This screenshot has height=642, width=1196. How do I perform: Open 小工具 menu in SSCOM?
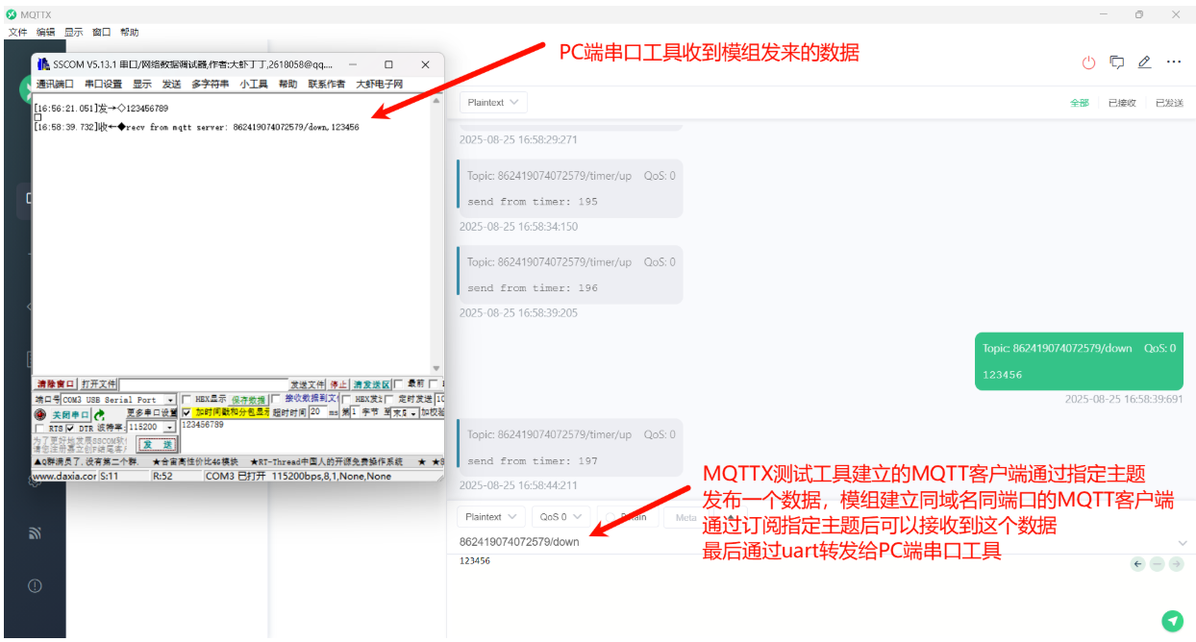pyautogui.click(x=254, y=84)
